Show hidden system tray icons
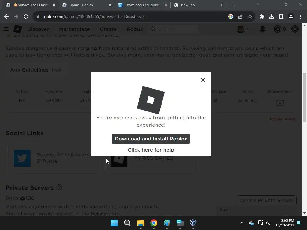This screenshot has height=230, width=307. pyautogui.click(x=242, y=223)
